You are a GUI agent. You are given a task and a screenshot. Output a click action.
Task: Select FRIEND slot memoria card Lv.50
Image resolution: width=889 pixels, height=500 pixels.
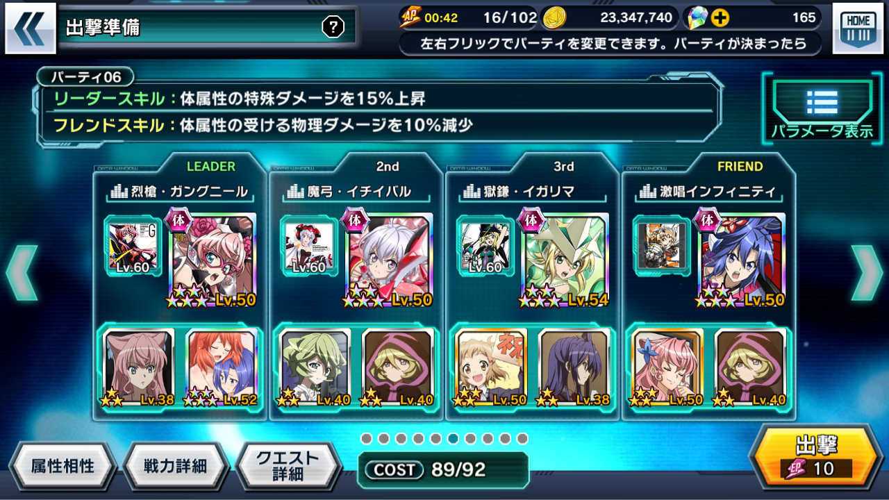pyautogui.click(x=667, y=368)
